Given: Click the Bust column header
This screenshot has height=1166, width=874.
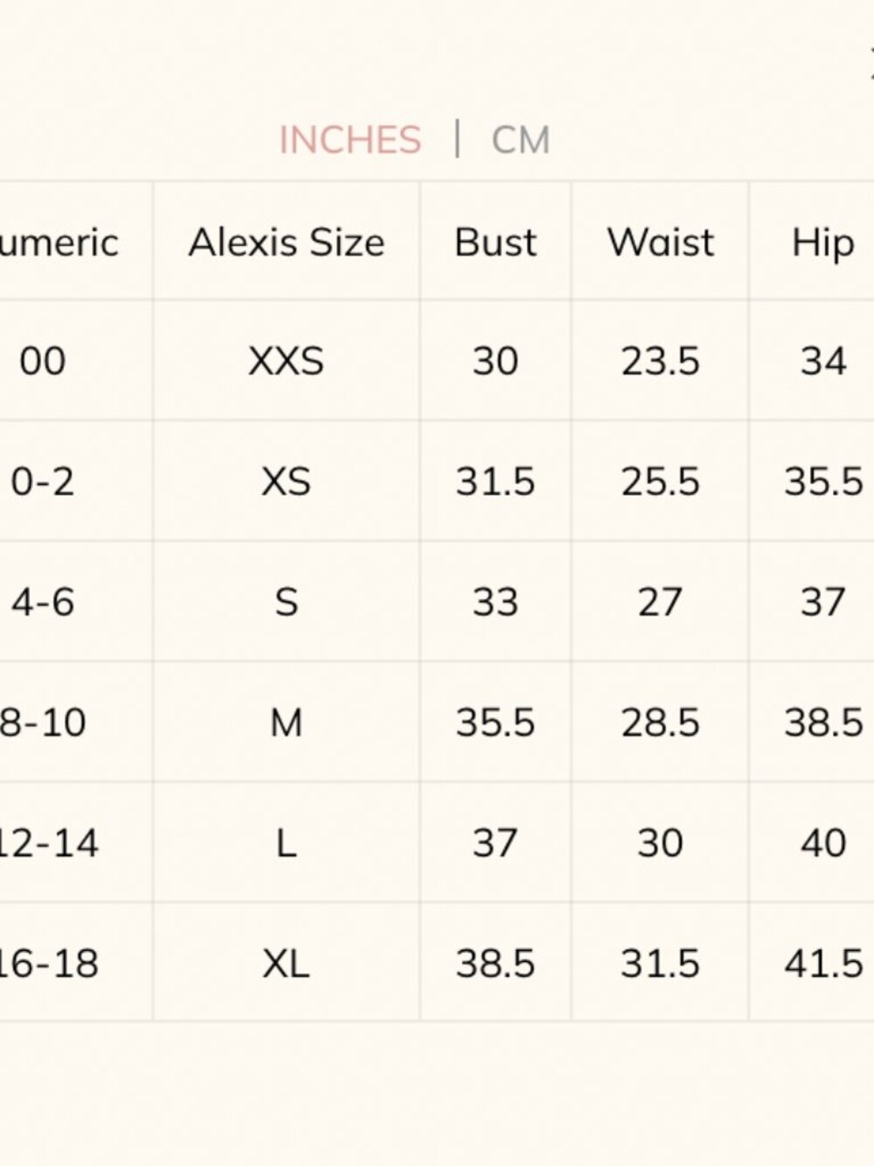Looking at the screenshot, I should click(x=495, y=242).
